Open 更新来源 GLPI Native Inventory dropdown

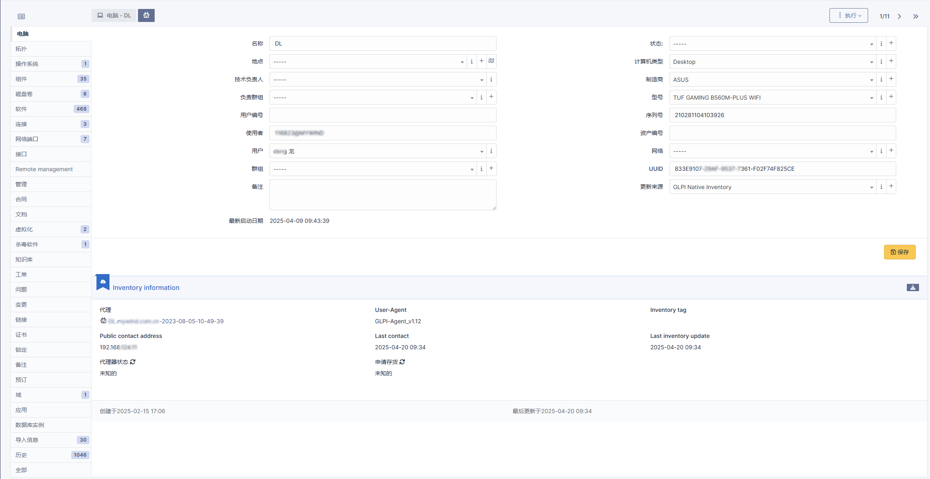point(773,187)
